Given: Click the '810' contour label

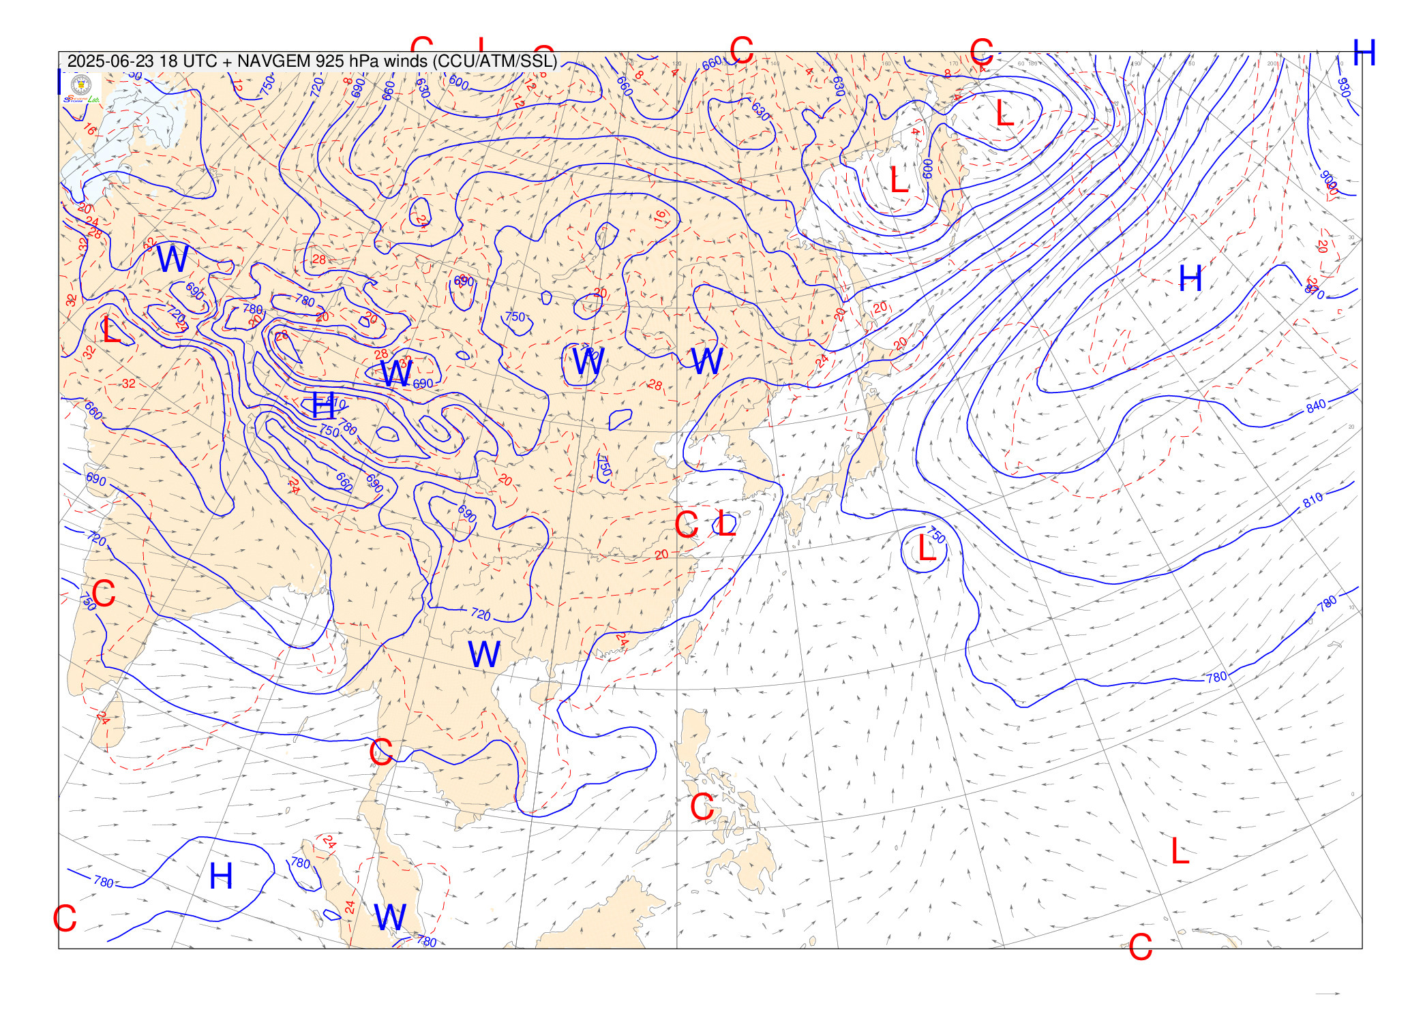Looking at the screenshot, I should pos(1312,500).
